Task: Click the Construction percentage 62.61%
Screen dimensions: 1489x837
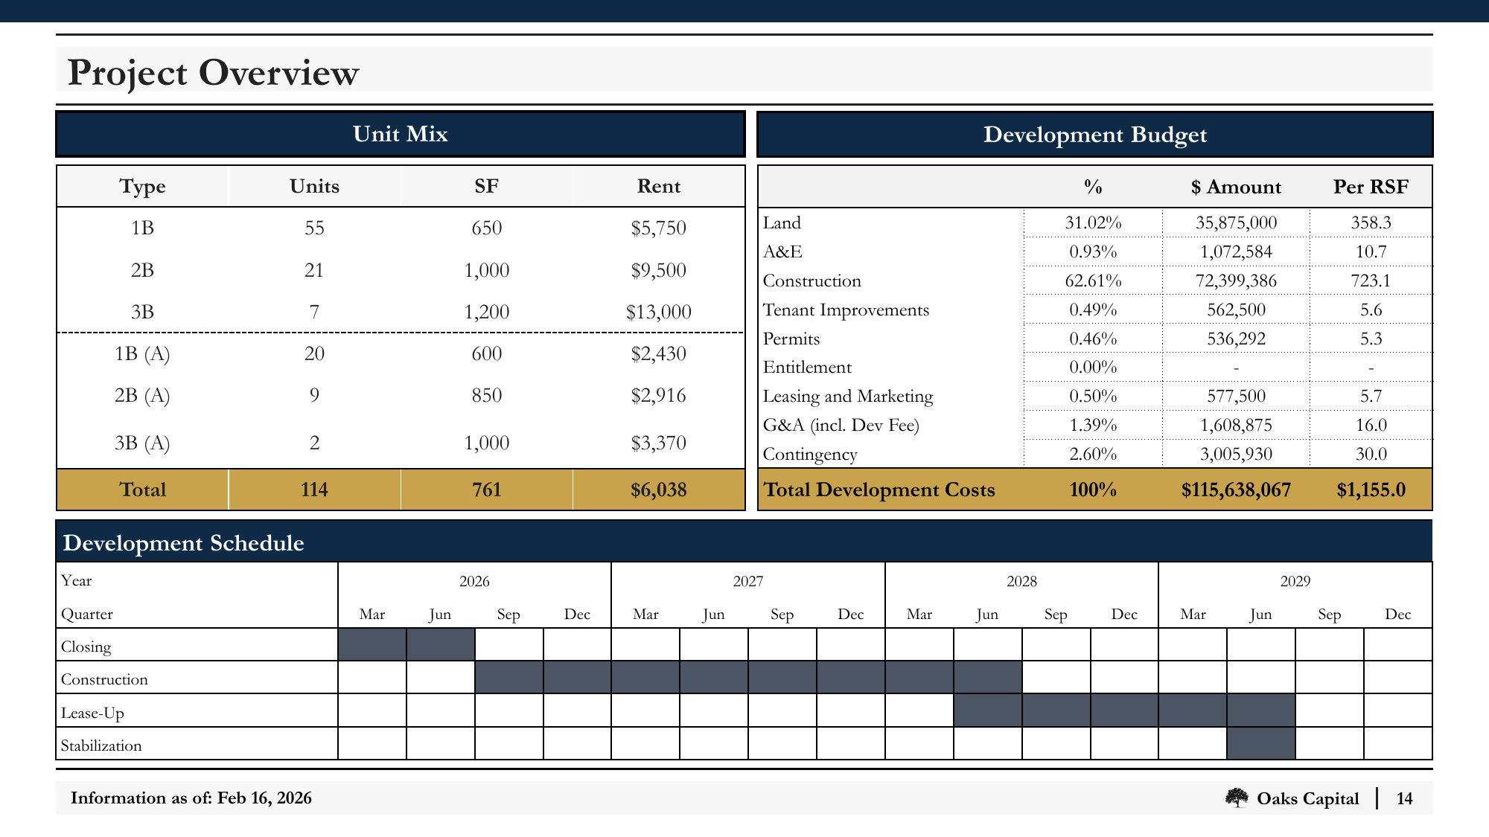Action: pos(1093,280)
